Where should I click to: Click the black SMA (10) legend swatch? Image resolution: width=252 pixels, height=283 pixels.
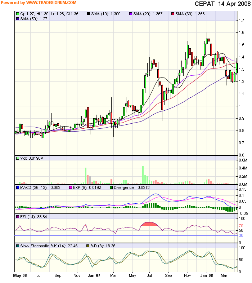89,14
